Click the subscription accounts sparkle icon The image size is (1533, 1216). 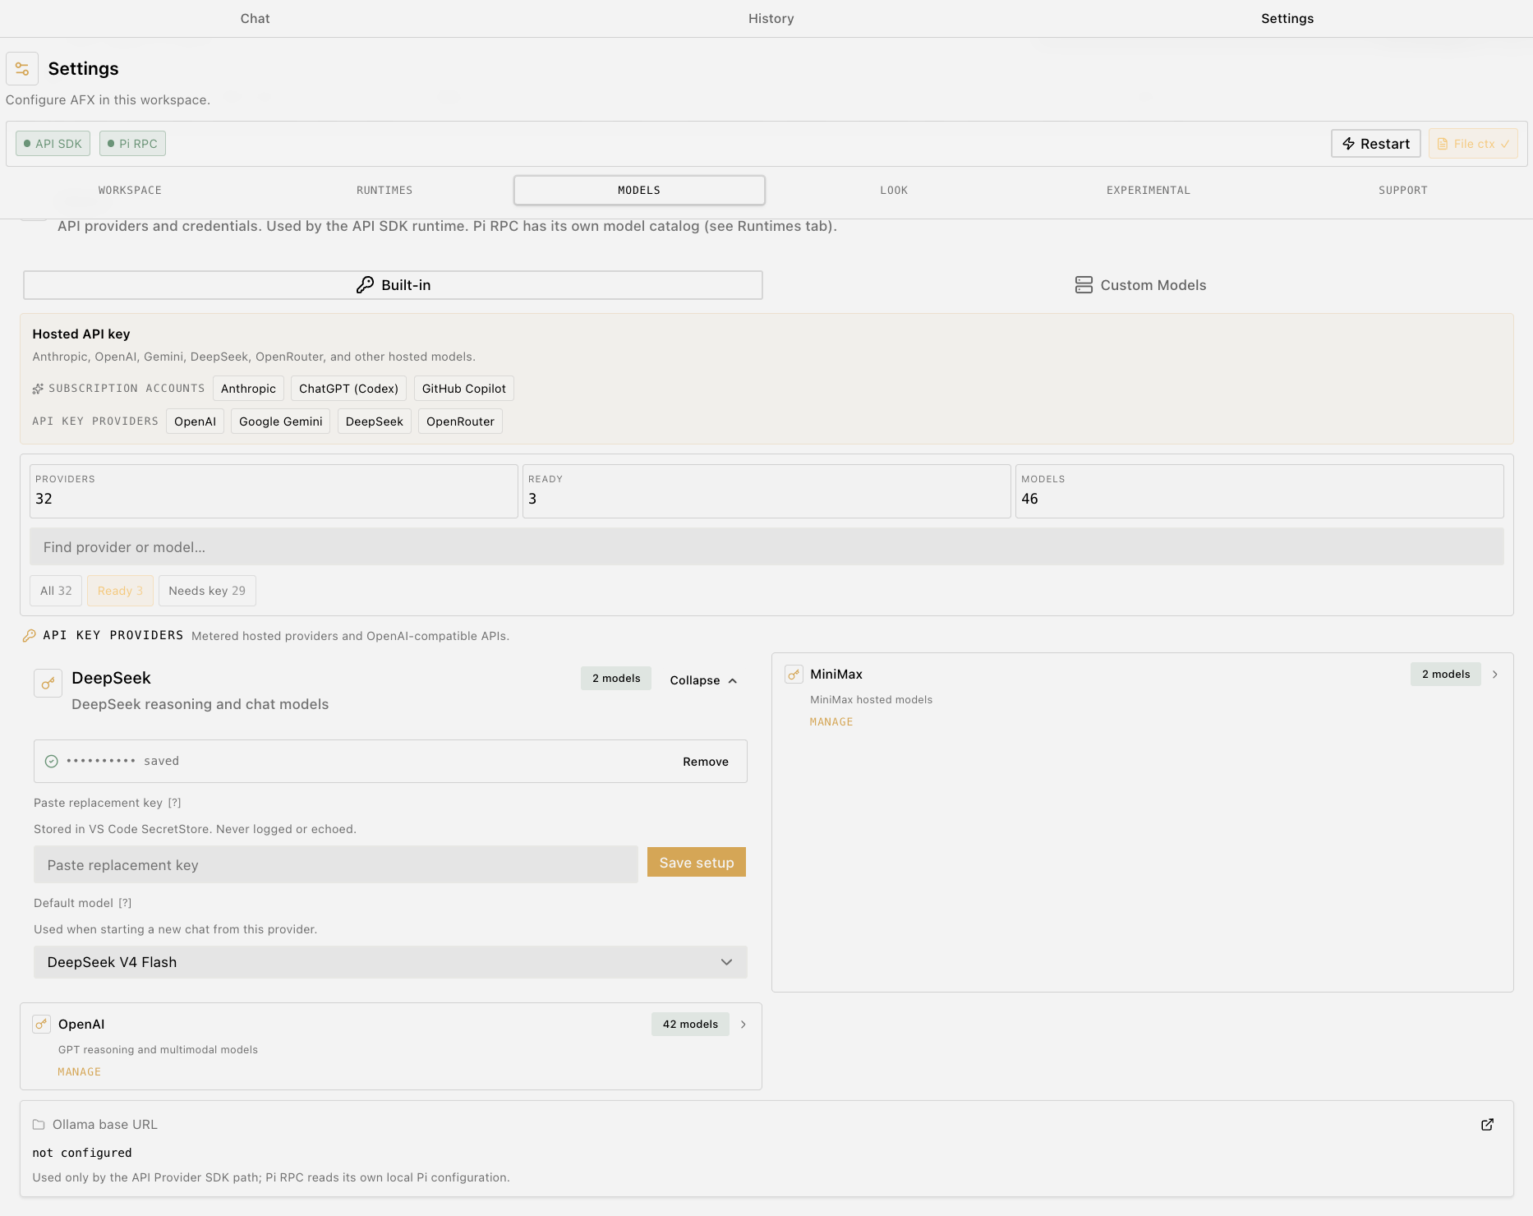tap(38, 389)
